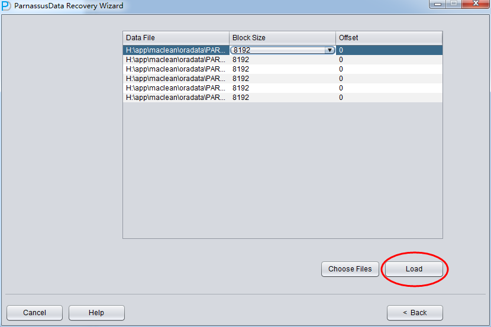Click the Data File column header
491x327 pixels.
176,38
